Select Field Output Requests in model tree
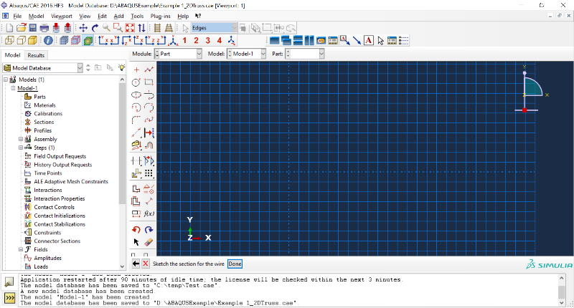 (60, 156)
